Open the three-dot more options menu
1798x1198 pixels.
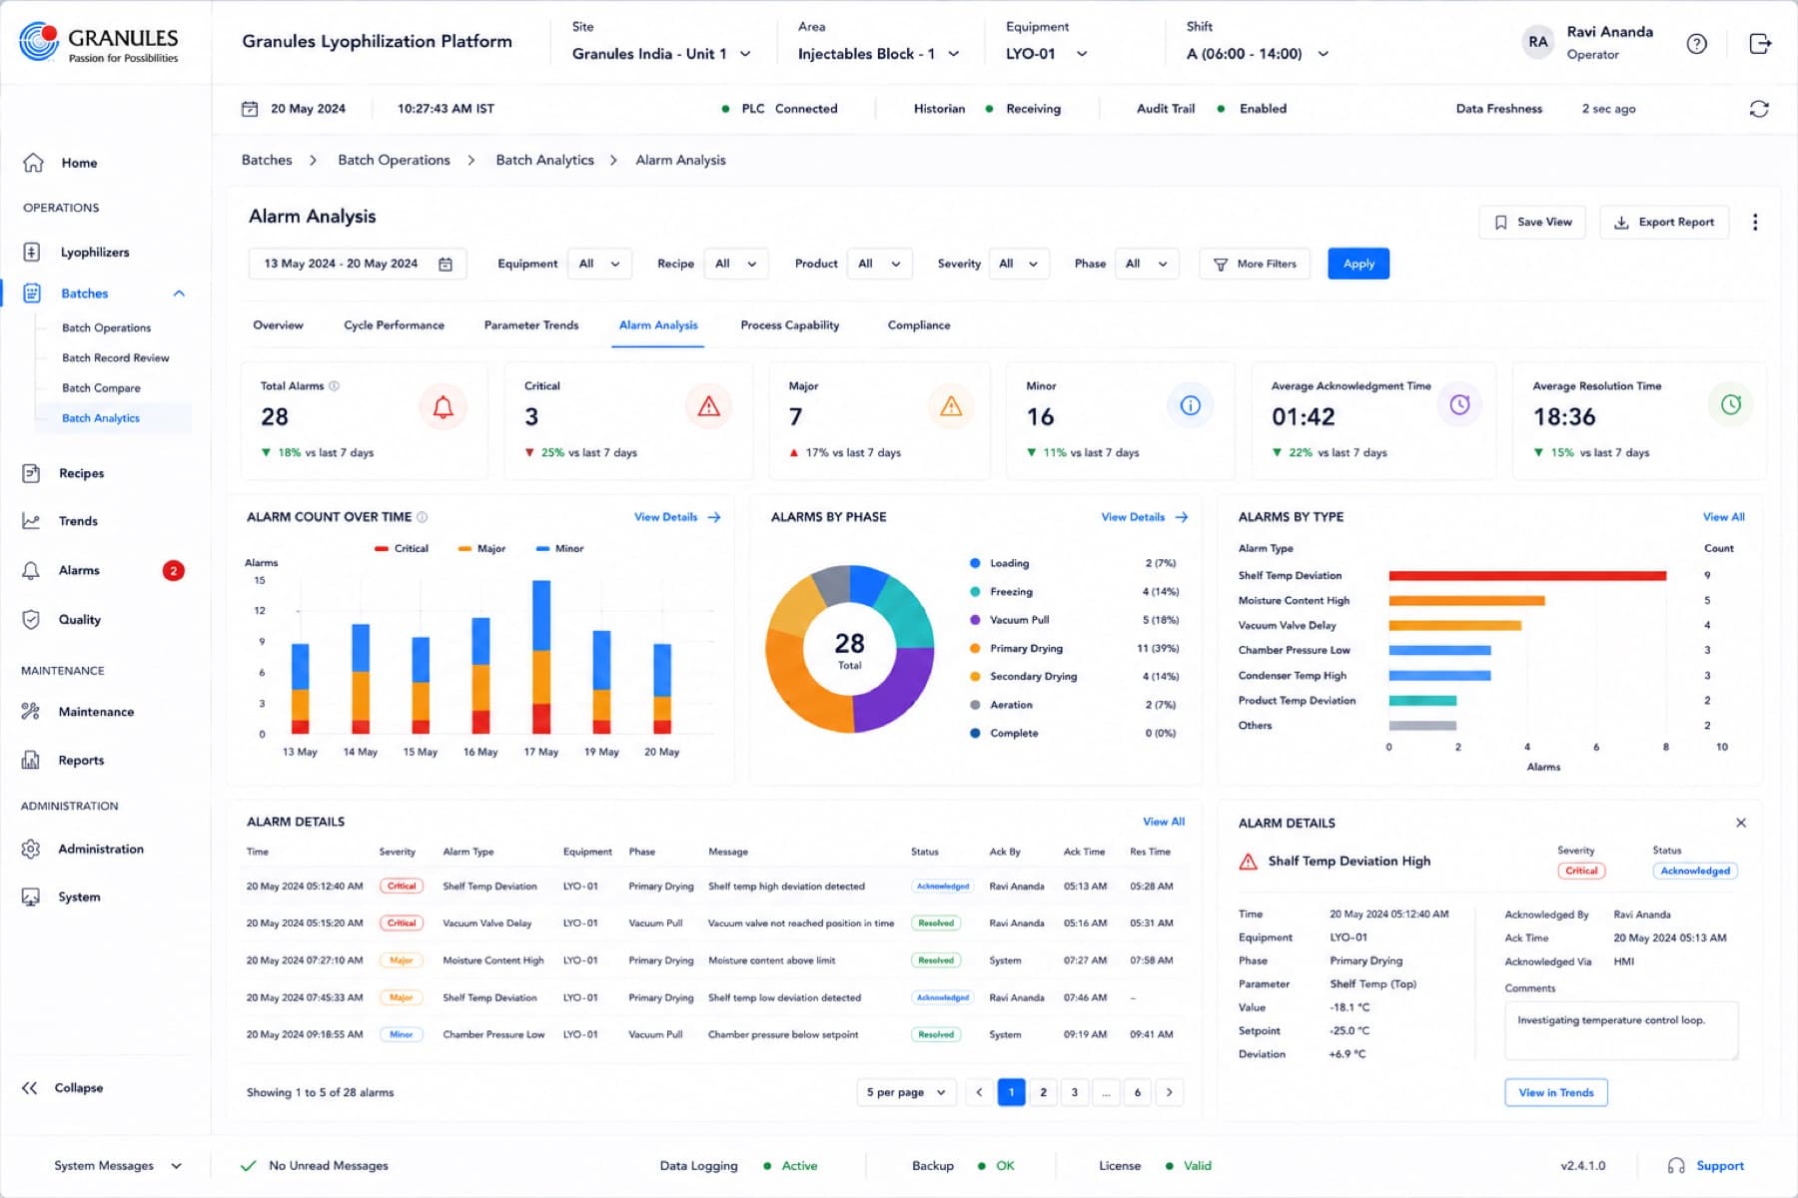click(x=1755, y=222)
